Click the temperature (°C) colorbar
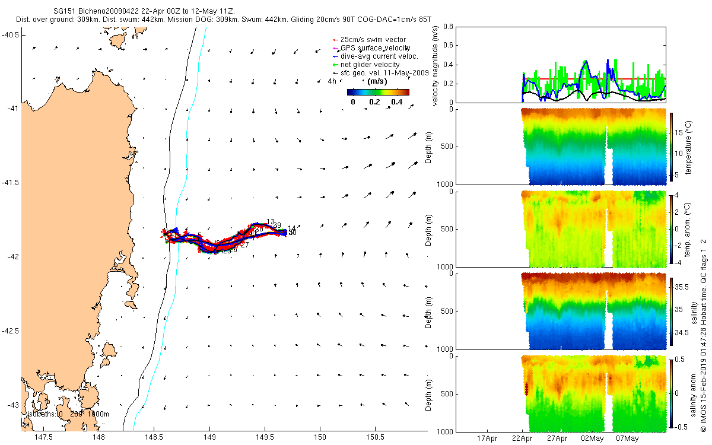 [672, 147]
